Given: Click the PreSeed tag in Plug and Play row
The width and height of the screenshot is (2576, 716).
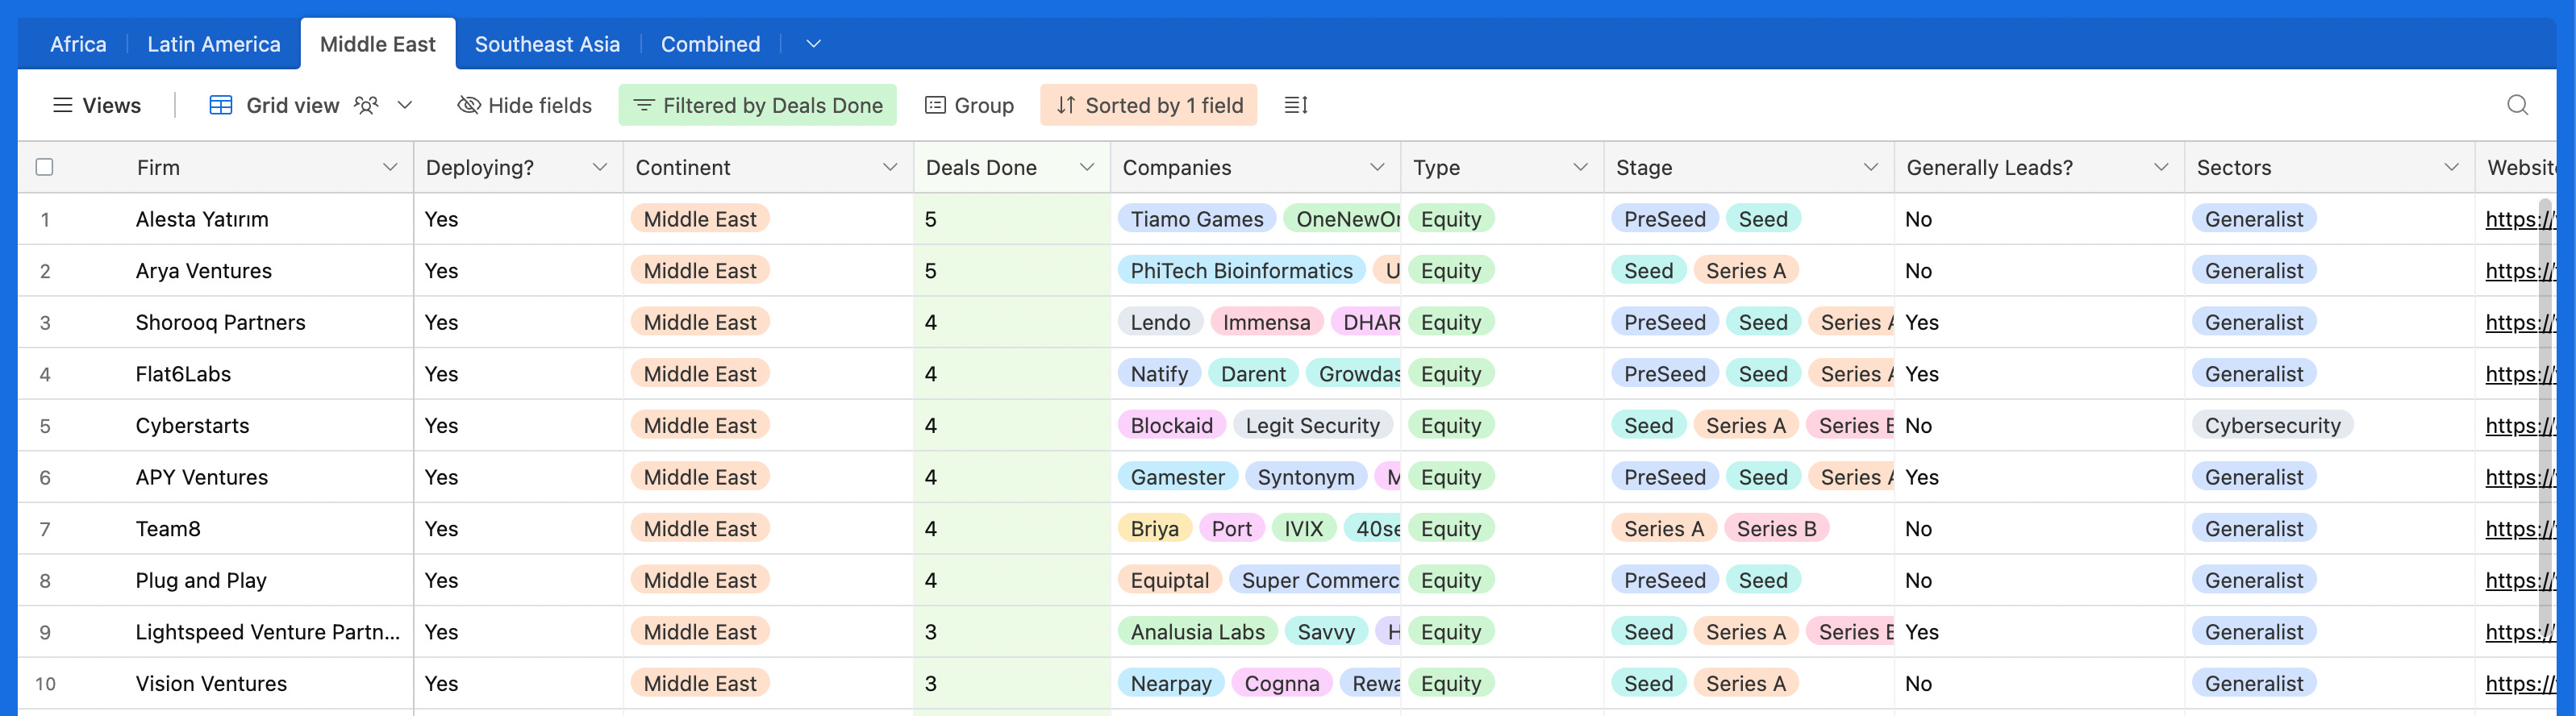Looking at the screenshot, I should click(1664, 580).
